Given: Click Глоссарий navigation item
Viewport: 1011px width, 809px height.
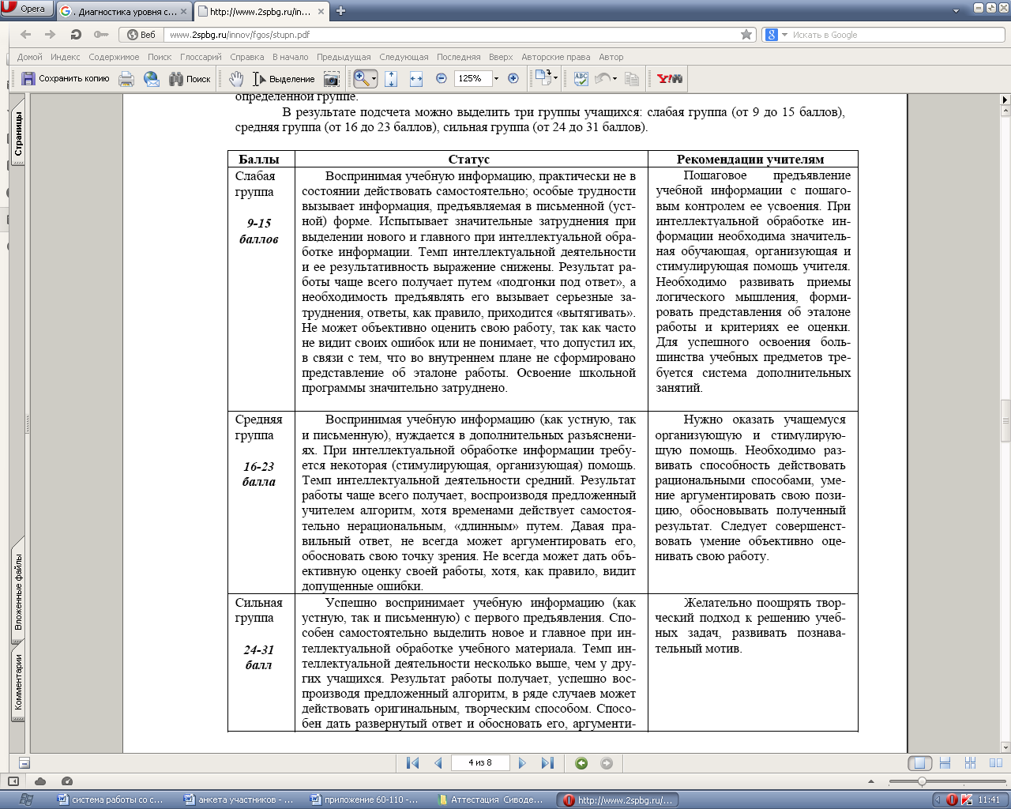Looking at the screenshot, I should [x=201, y=57].
